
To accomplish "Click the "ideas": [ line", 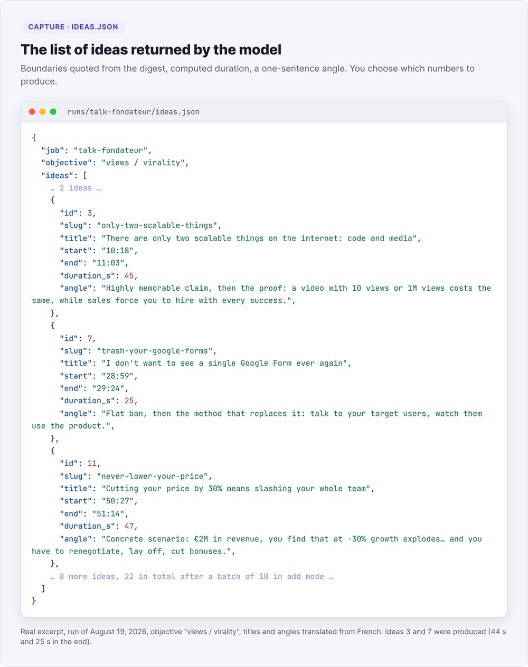I will (x=64, y=175).
